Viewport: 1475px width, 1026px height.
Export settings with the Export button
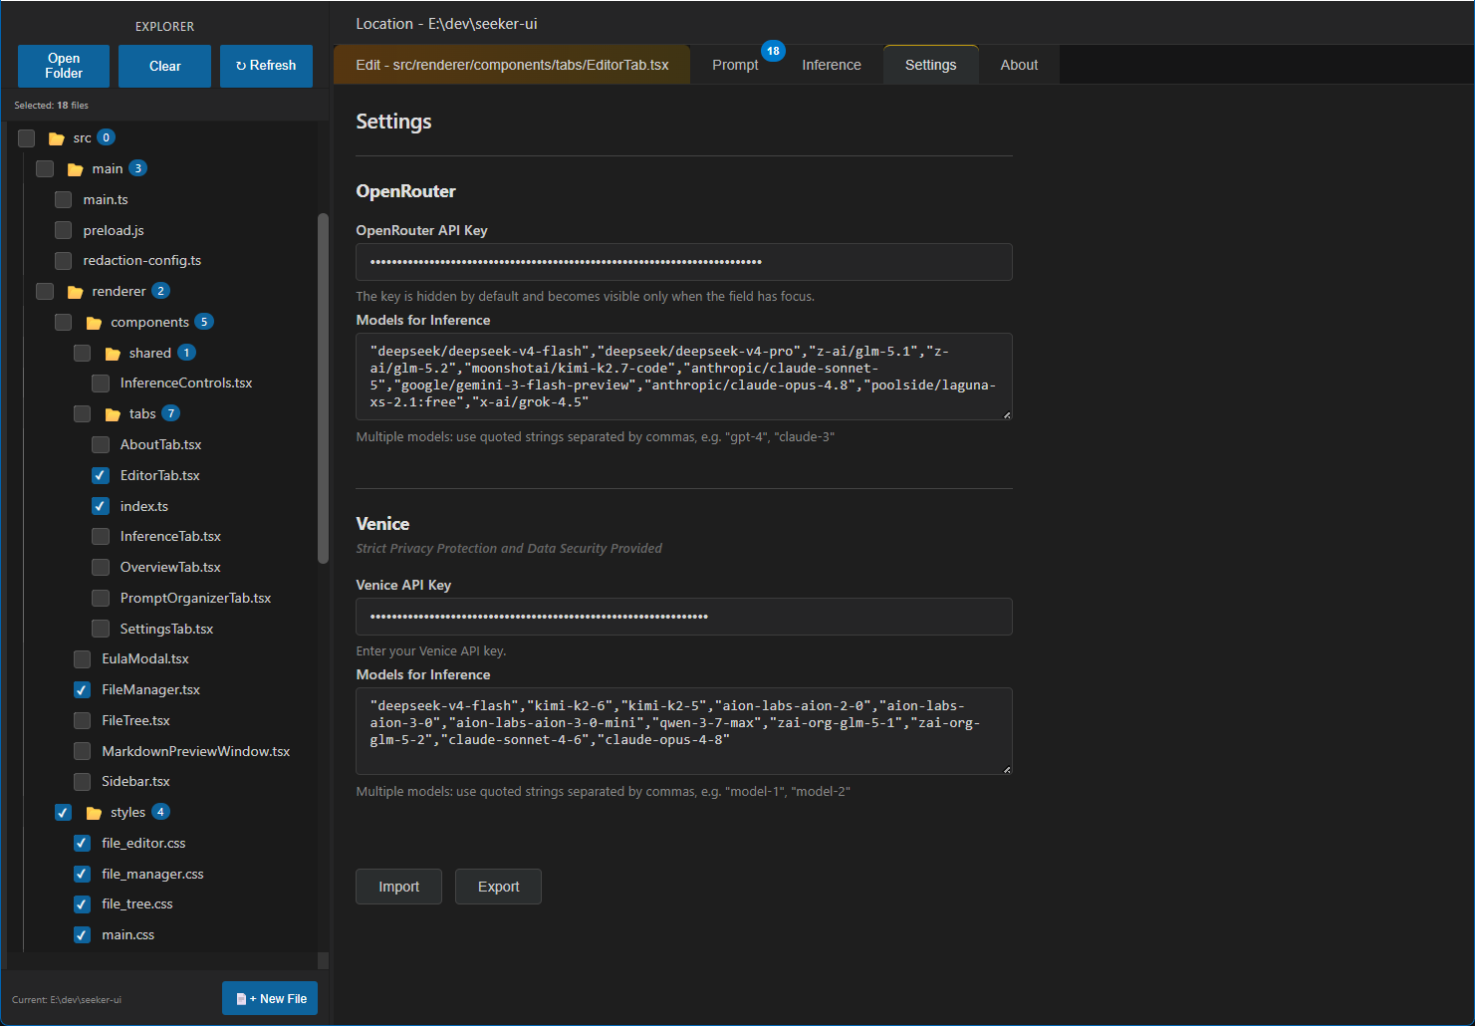pos(498,887)
